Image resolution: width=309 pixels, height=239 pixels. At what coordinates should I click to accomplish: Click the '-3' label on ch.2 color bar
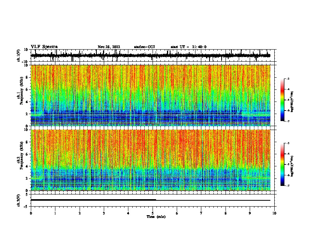(288, 143)
